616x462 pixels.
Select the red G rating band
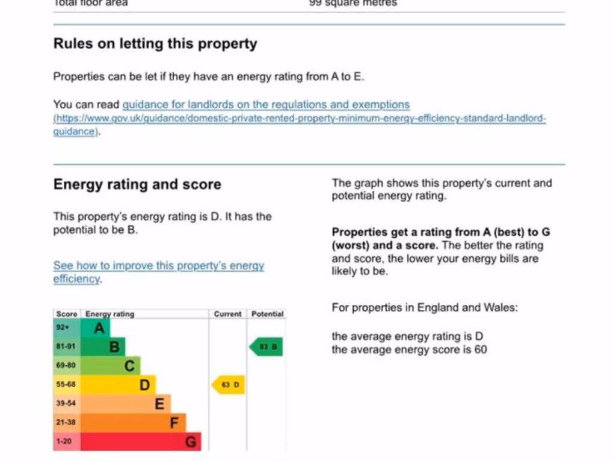(141, 442)
